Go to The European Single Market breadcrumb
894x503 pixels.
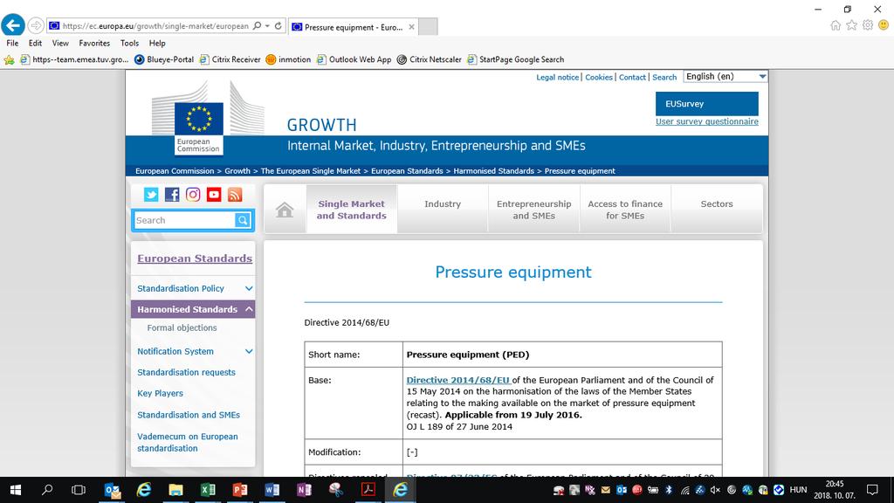coord(311,171)
